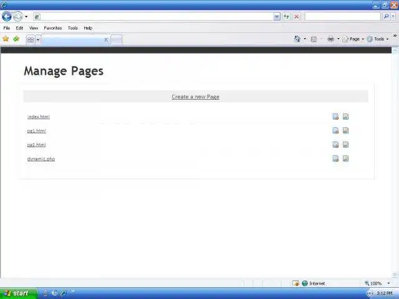Open the Tools menu in the menu bar
The image size is (399, 299).
click(73, 28)
